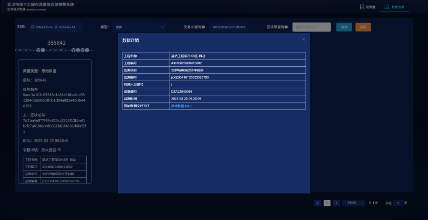This screenshot has width=428, height=220.
Task: Click the 放大查看 magnifier icon
Action: 59,150
